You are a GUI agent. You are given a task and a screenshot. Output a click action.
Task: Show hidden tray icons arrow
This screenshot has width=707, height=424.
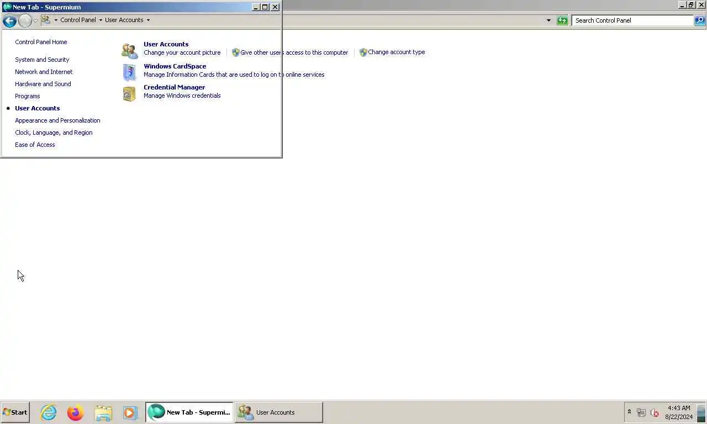pos(629,412)
